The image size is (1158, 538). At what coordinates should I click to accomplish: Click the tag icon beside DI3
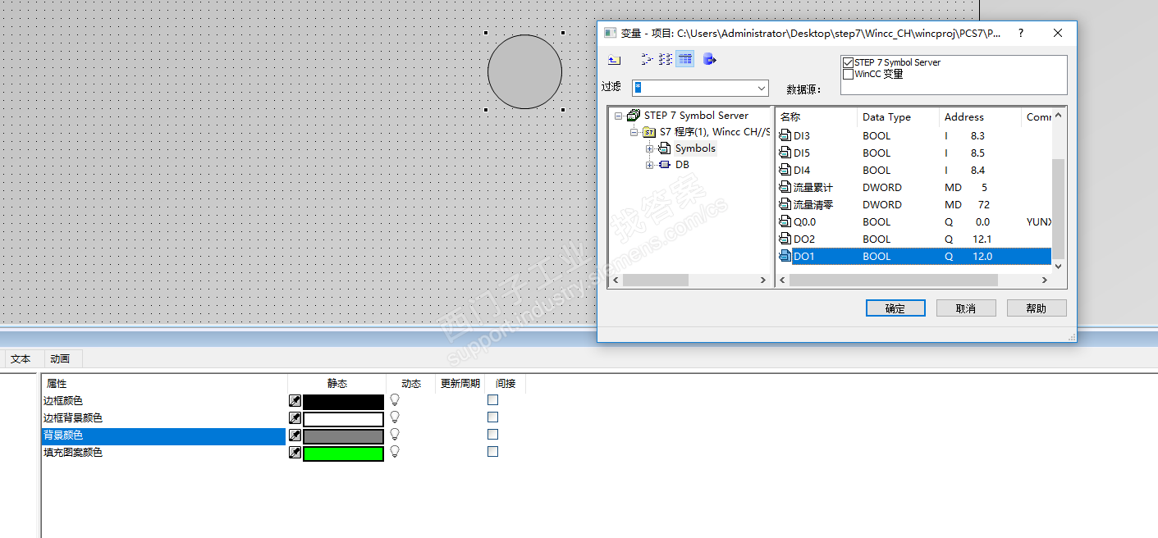click(x=785, y=136)
